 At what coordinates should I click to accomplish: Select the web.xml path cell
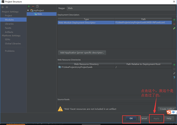click(x=143, y=23)
